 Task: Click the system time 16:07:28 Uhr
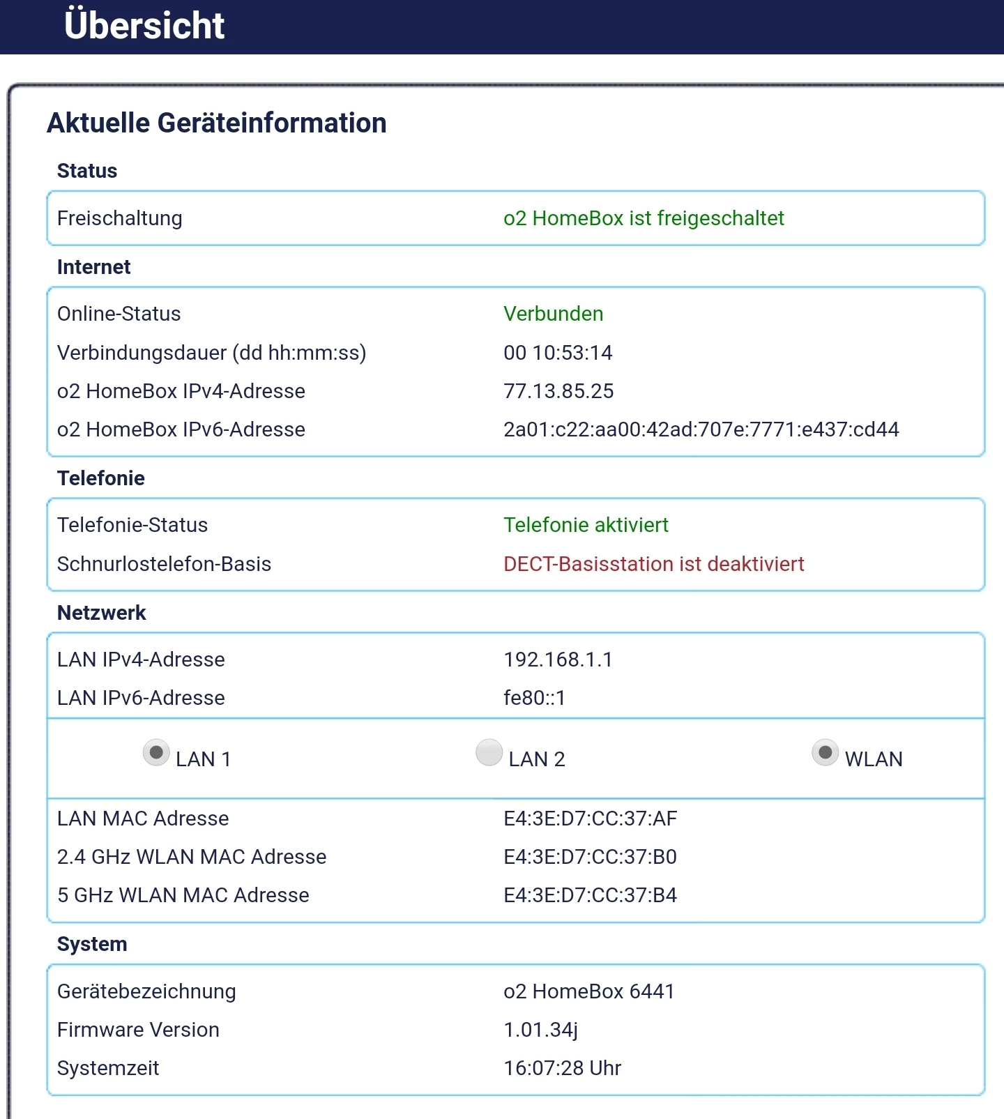point(562,1068)
